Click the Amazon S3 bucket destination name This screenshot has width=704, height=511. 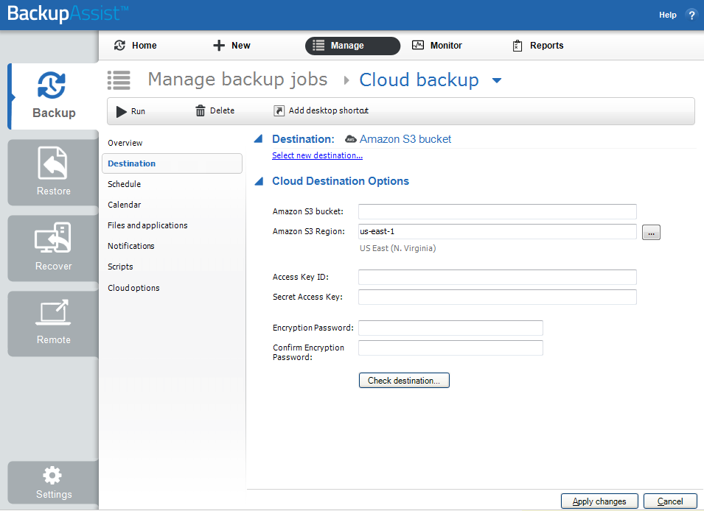[x=405, y=139]
